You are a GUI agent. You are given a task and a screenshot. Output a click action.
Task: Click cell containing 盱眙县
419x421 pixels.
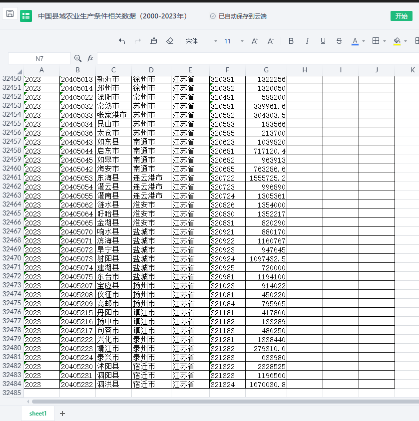point(113,213)
